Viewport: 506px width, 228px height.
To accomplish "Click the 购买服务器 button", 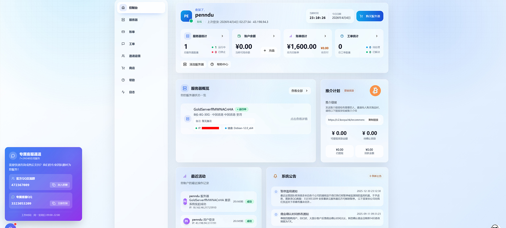I will 370,16.
